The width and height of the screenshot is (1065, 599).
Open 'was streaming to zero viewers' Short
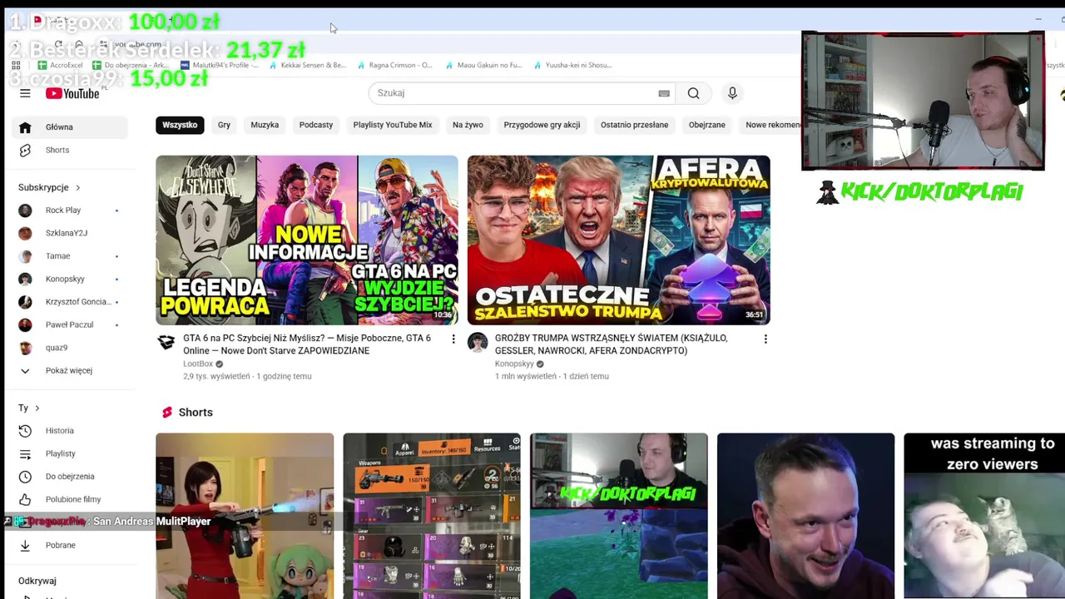pos(984,516)
